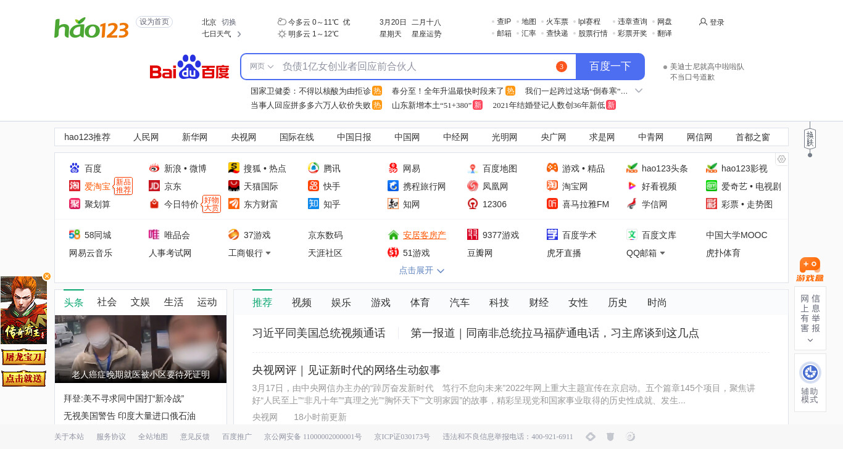Image resolution: width=843 pixels, height=449 pixels.
Task: Select the 推荐 feed tab
Action: pos(262,302)
